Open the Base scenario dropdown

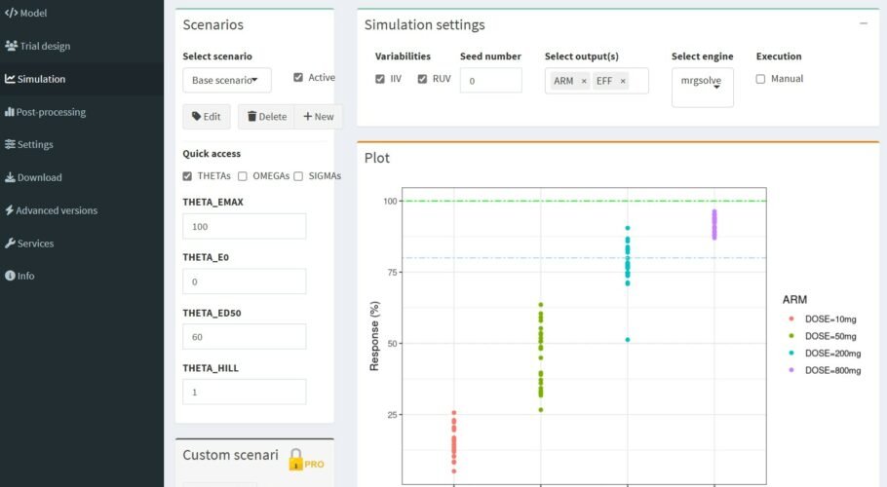pyautogui.click(x=226, y=80)
